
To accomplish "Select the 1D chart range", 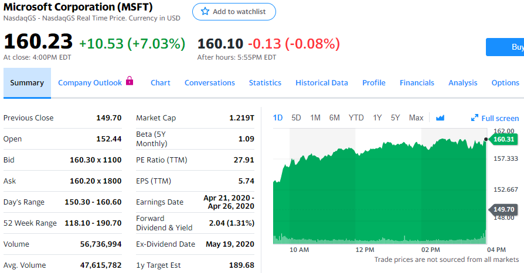I will (278, 118).
